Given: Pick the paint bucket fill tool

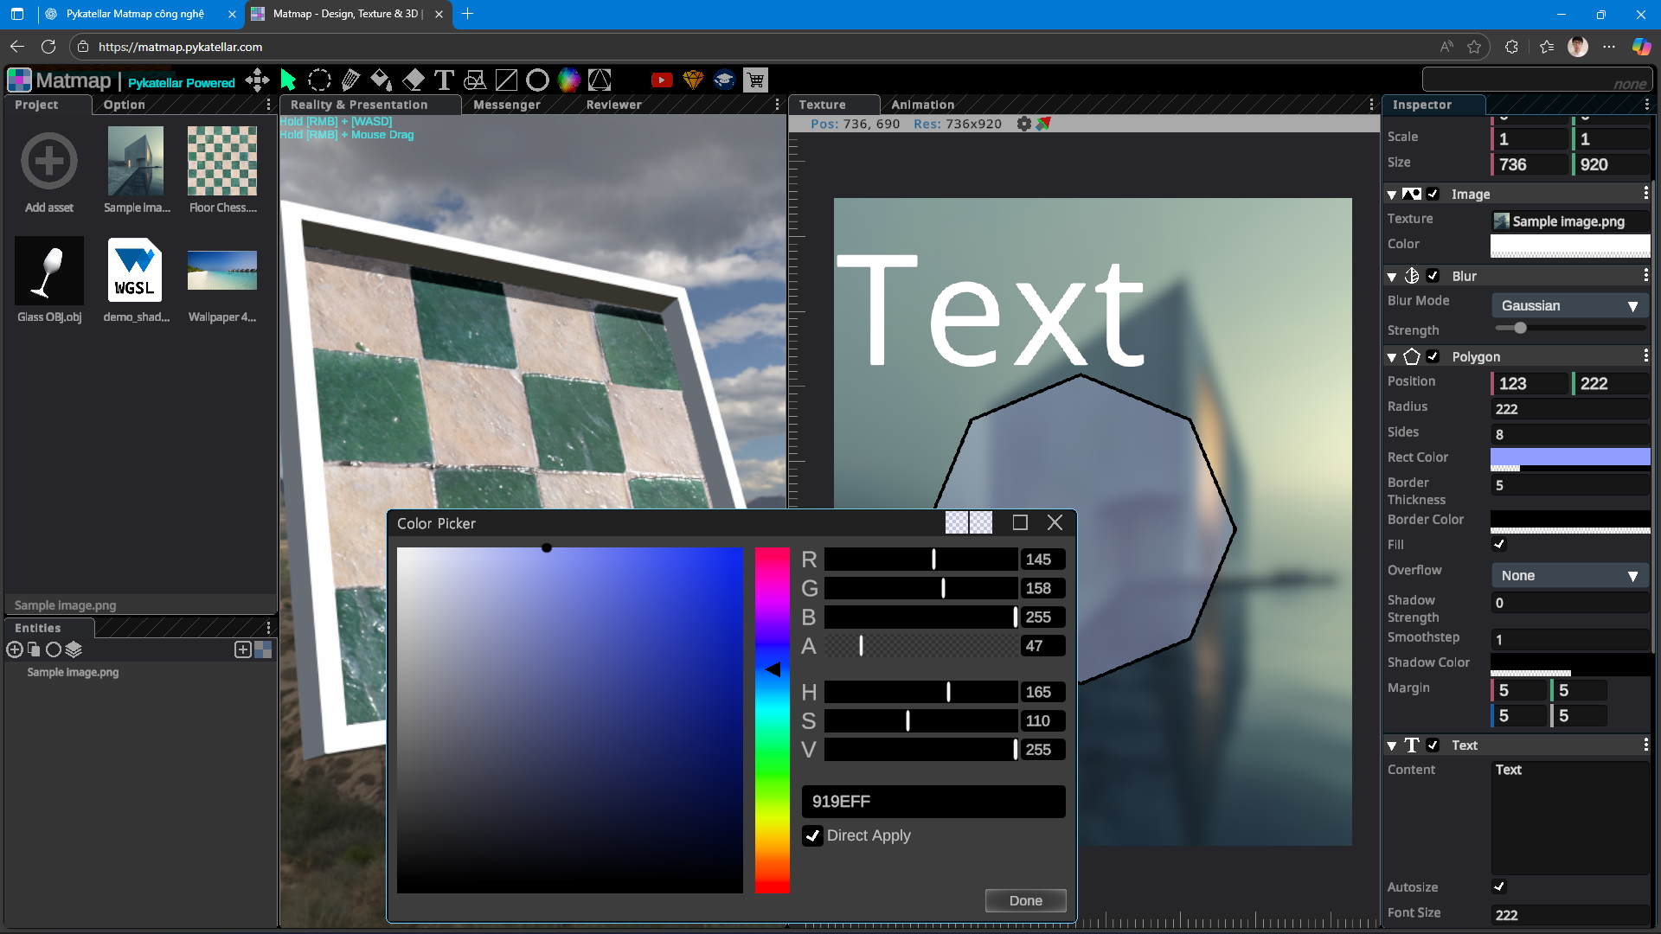Looking at the screenshot, I should (381, 80).
